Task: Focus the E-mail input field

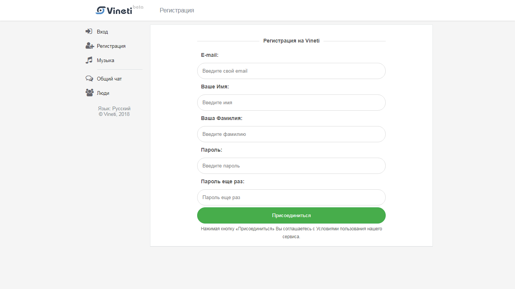Action: 291,71
